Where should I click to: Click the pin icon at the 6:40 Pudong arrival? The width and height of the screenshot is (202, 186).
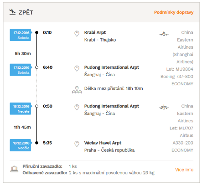click(x=77, y=68)
